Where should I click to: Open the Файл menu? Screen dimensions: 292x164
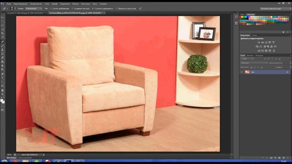click(9, 4)
